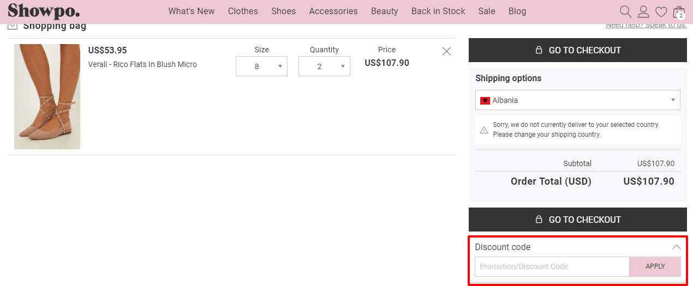This screenshot has height=286, width=693.
Task: Open the wishlist heart icon
Action: (661, 11)
